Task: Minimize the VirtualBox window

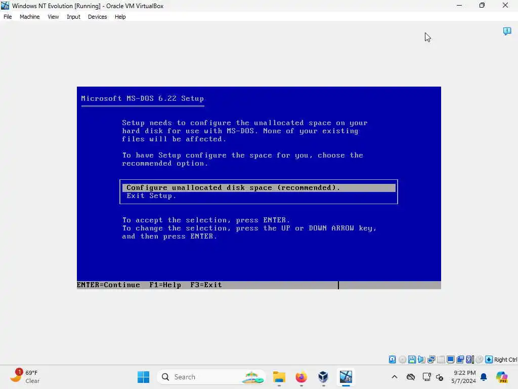Action: tap(459, 5)
